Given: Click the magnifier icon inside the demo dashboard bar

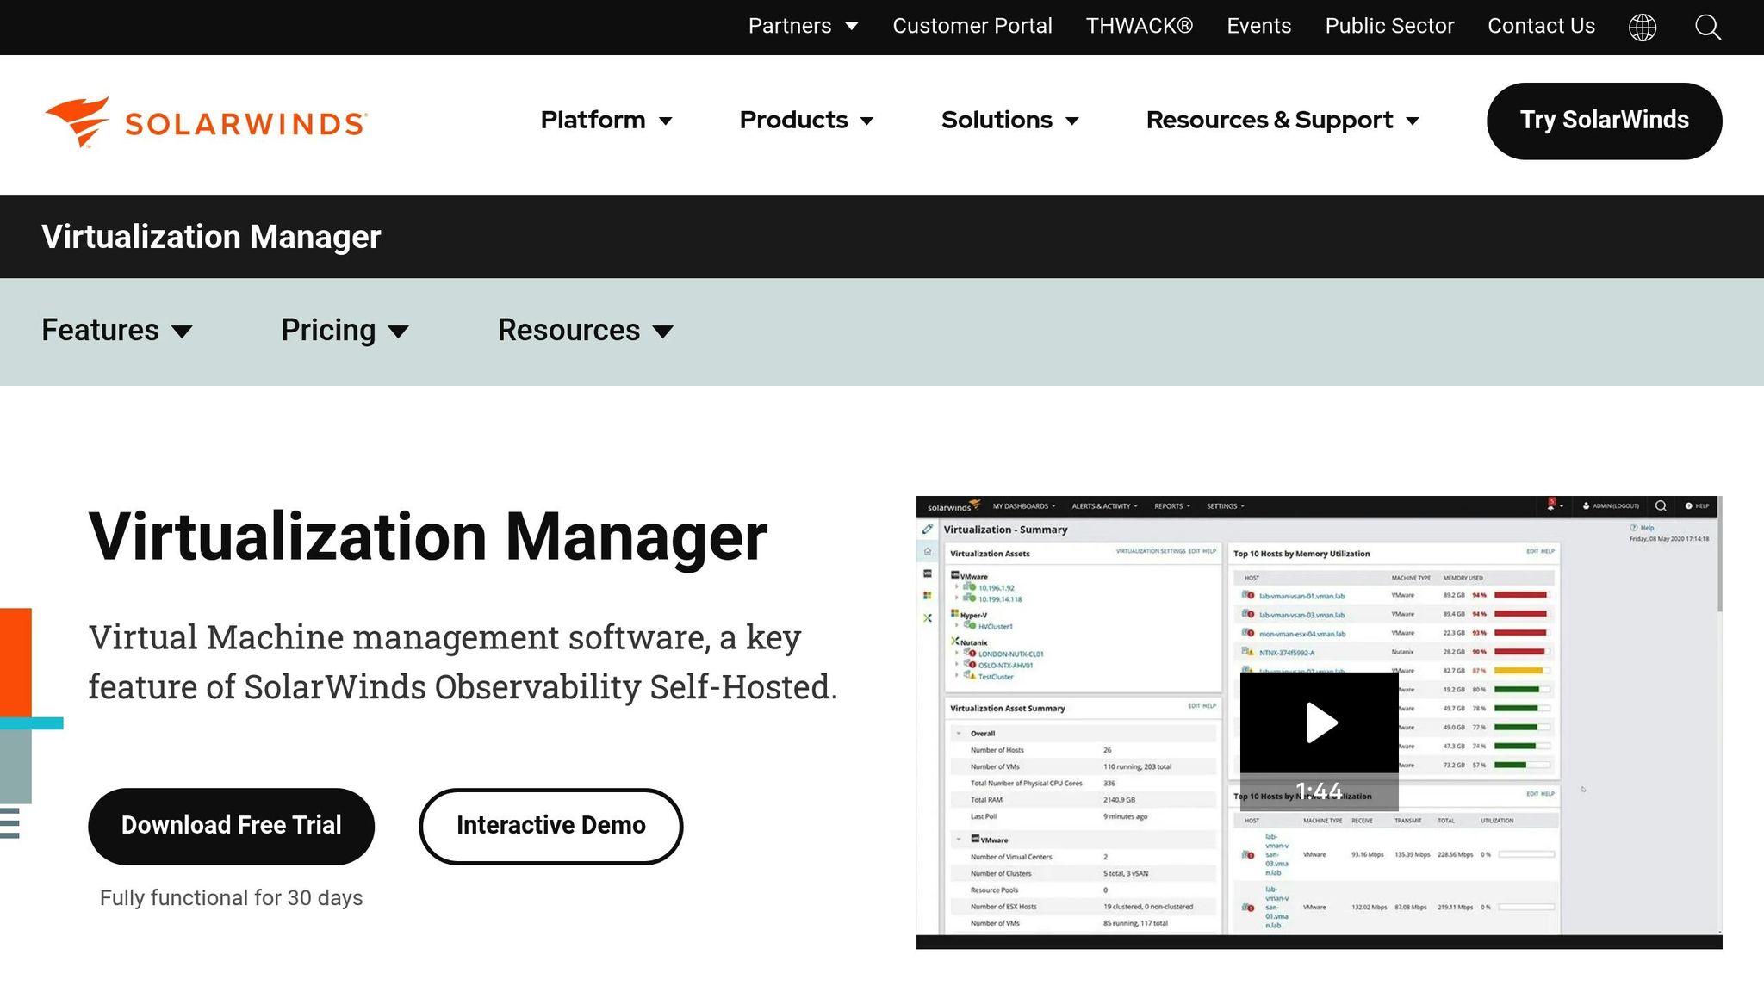Looking at the screenshot, I should (1661, 506).
